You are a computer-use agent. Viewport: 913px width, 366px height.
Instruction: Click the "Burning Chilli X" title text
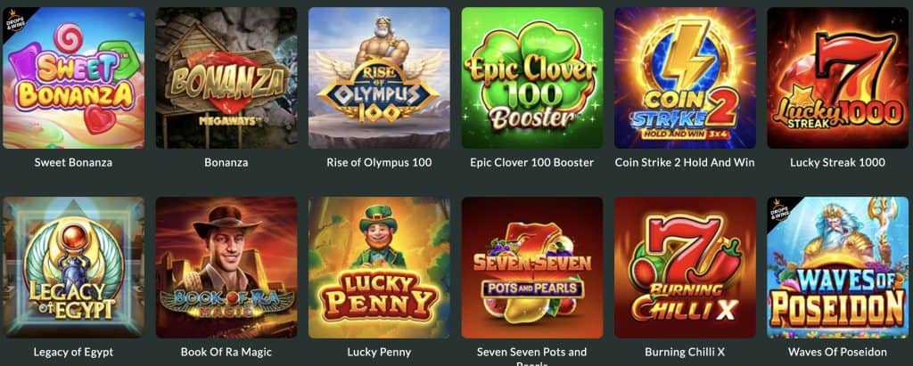click(x=685, y=352)
